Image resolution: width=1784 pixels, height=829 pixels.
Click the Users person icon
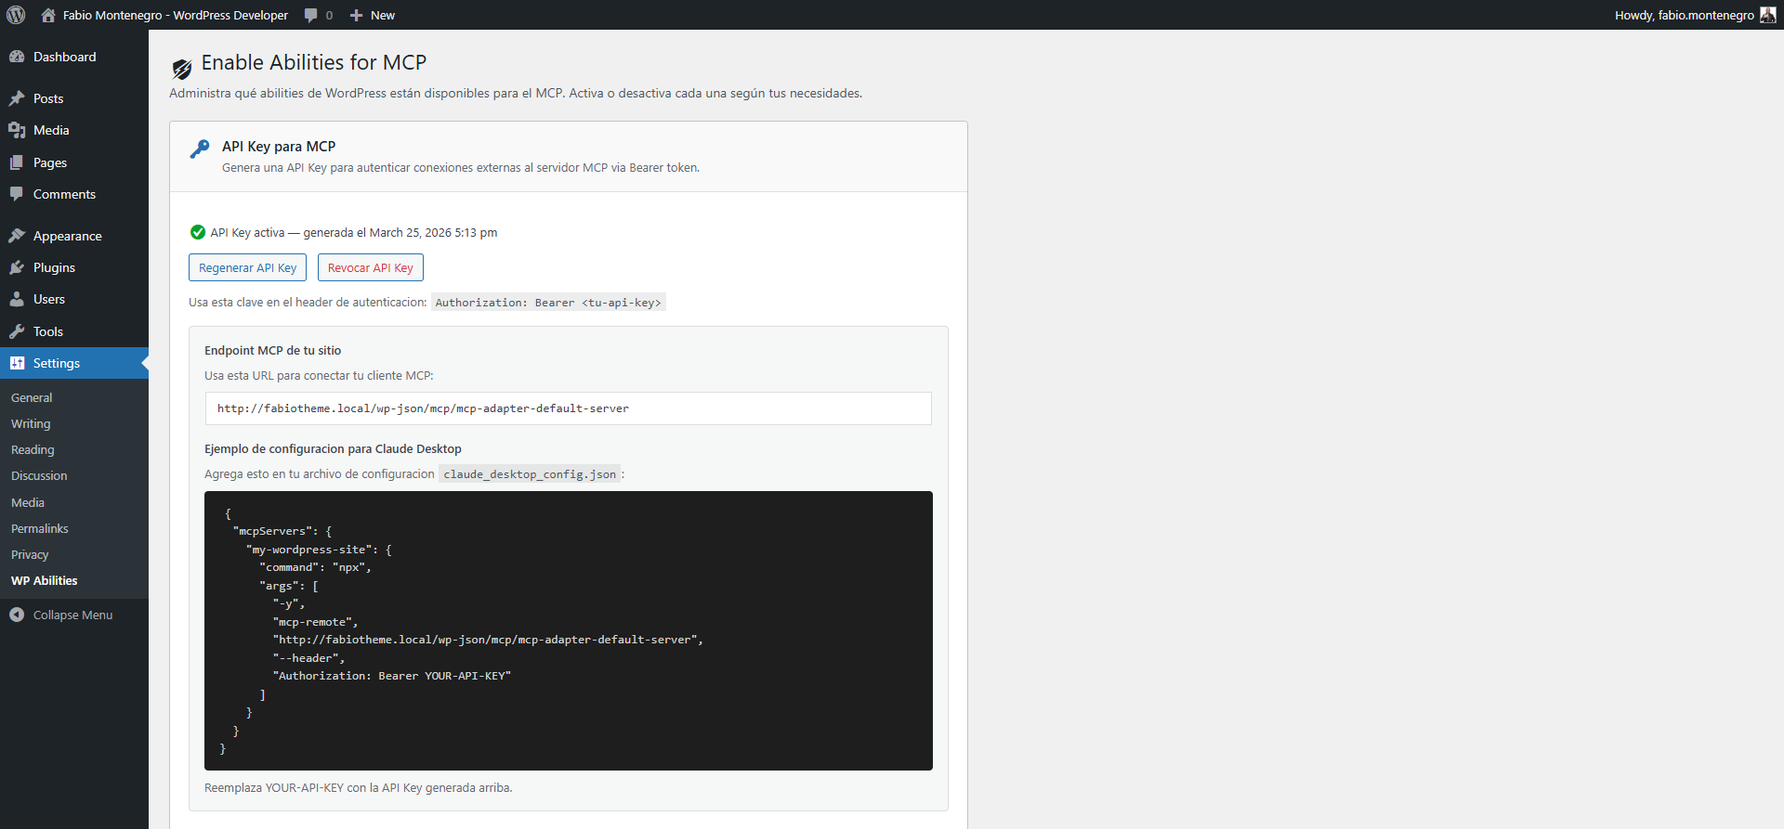17,299
